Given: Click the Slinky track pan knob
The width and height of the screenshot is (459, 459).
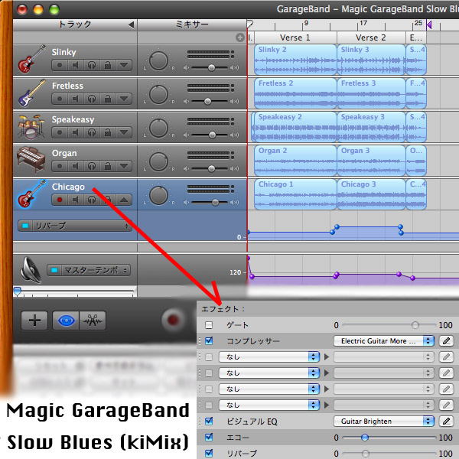Looking at the screenshot, I should pyautogui.click(x=158, y=61).
